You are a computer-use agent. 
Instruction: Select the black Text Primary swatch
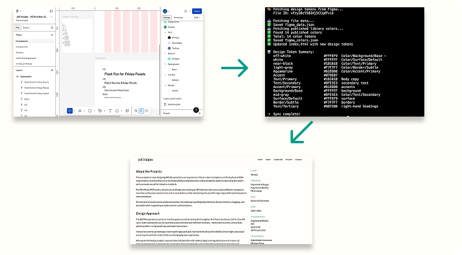[x=169, y=38]
